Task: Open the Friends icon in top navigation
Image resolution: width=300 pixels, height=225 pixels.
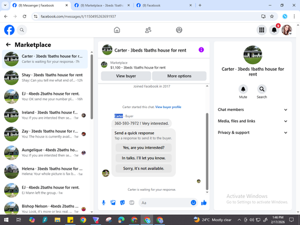Action: coord(148,30)
